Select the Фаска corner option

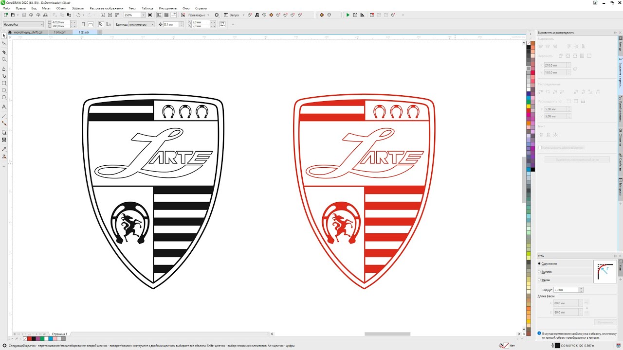(x=539, y=280)
